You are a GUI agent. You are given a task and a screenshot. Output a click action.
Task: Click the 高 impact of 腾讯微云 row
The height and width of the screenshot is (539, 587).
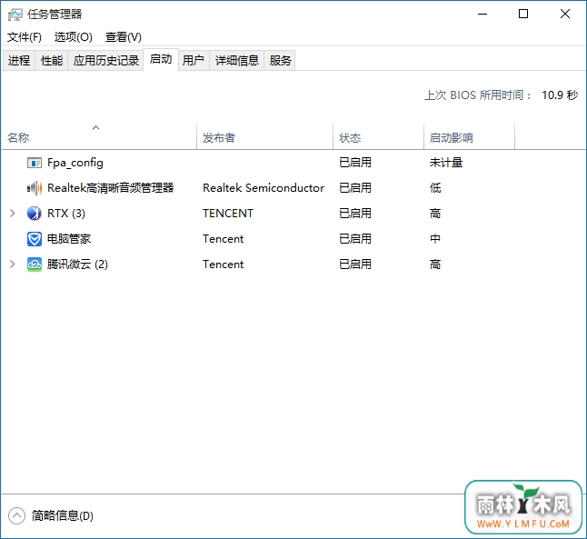point(435,265)
